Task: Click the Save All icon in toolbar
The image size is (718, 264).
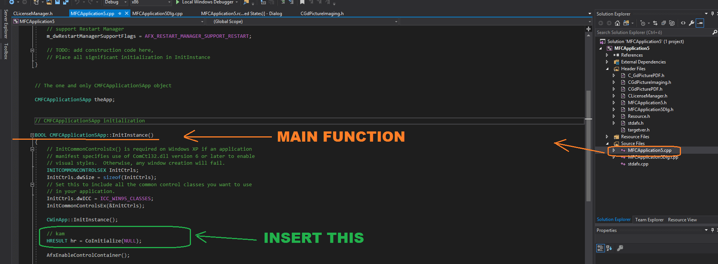Action: 66,2
